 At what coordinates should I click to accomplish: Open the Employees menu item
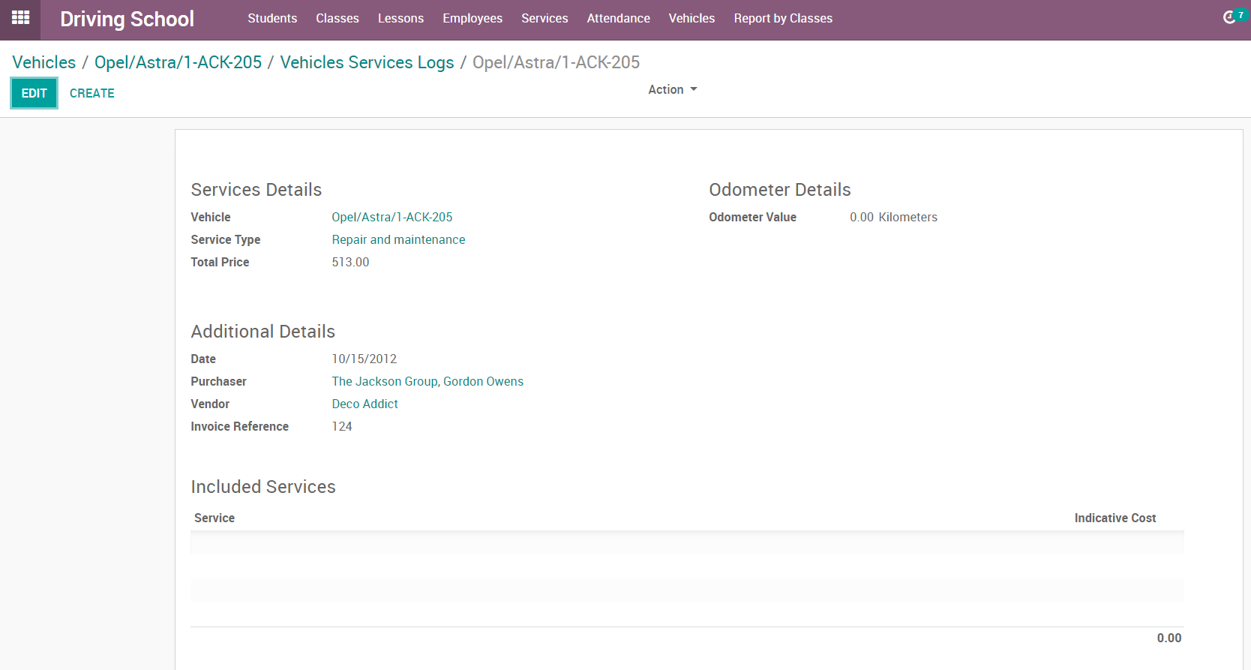pos(472,18)
